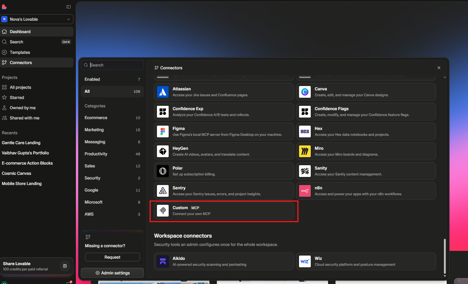This screenshot has width=468, height=284.
Task: Click the Hex connector icon
Action: pos(305,131)
